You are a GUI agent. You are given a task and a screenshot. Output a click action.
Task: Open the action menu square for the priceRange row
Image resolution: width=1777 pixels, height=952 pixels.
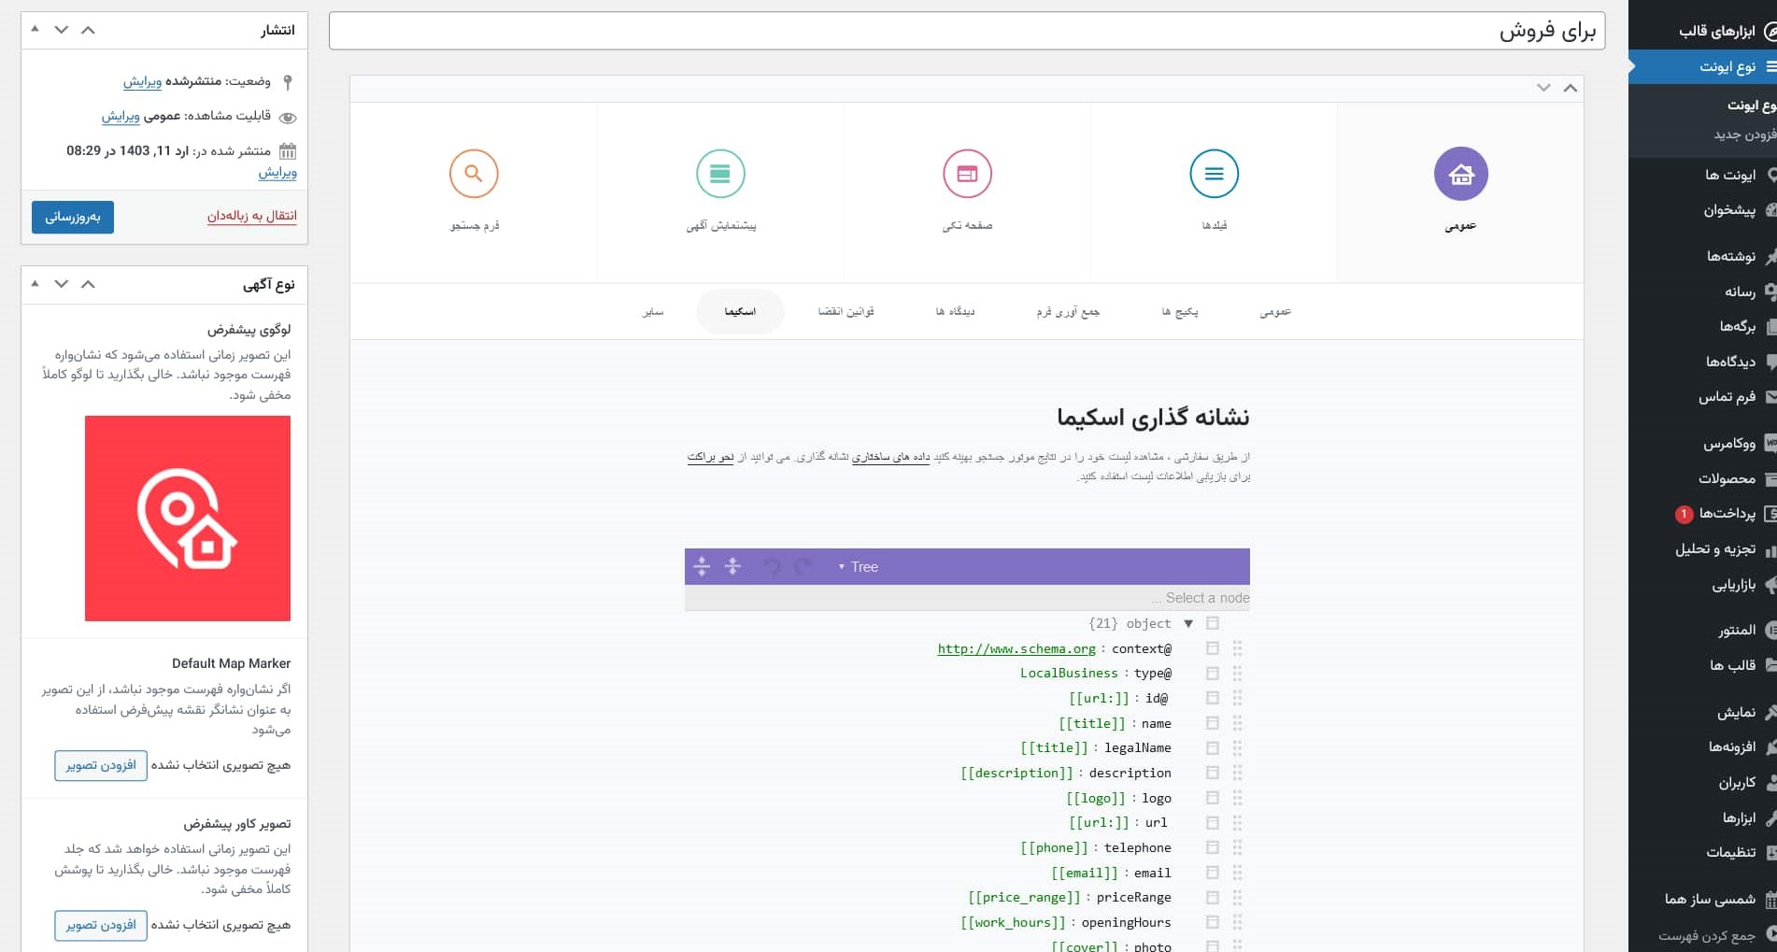1213,897
